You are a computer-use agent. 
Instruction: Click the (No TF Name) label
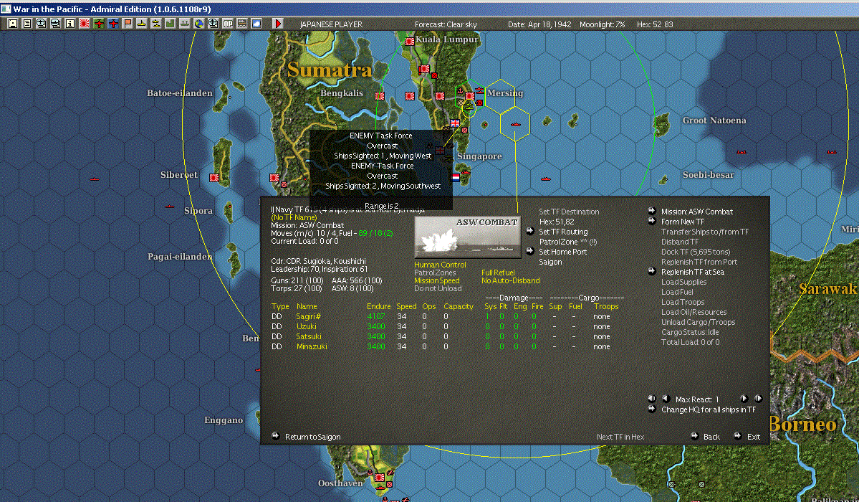coord(294,217)
